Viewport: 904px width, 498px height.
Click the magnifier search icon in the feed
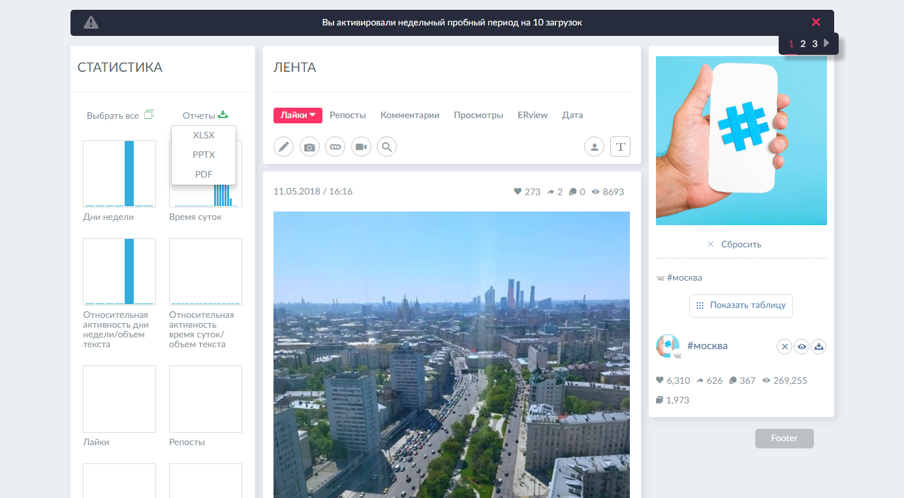click(387, 147)
